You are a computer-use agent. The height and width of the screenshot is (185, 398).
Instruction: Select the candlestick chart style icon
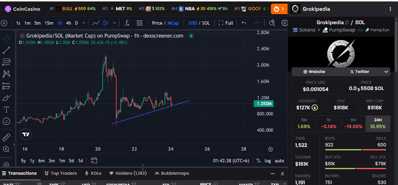coord(106,23)
